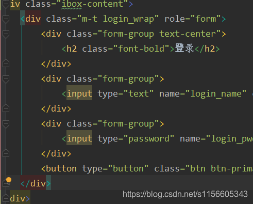
Task: Click the button opening tag name
Action: pyautogui.click(x=61, y=168)
